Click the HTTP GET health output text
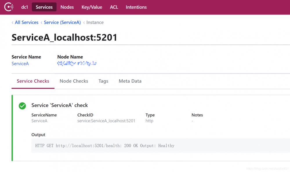 (x=105, y=146)
